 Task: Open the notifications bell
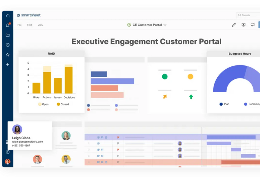pos(8,25)
